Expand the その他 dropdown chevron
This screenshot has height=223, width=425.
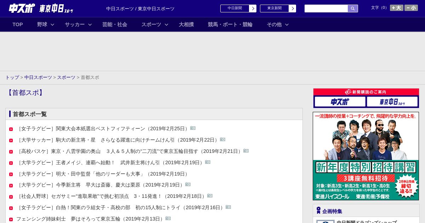[x=287, y=24]
